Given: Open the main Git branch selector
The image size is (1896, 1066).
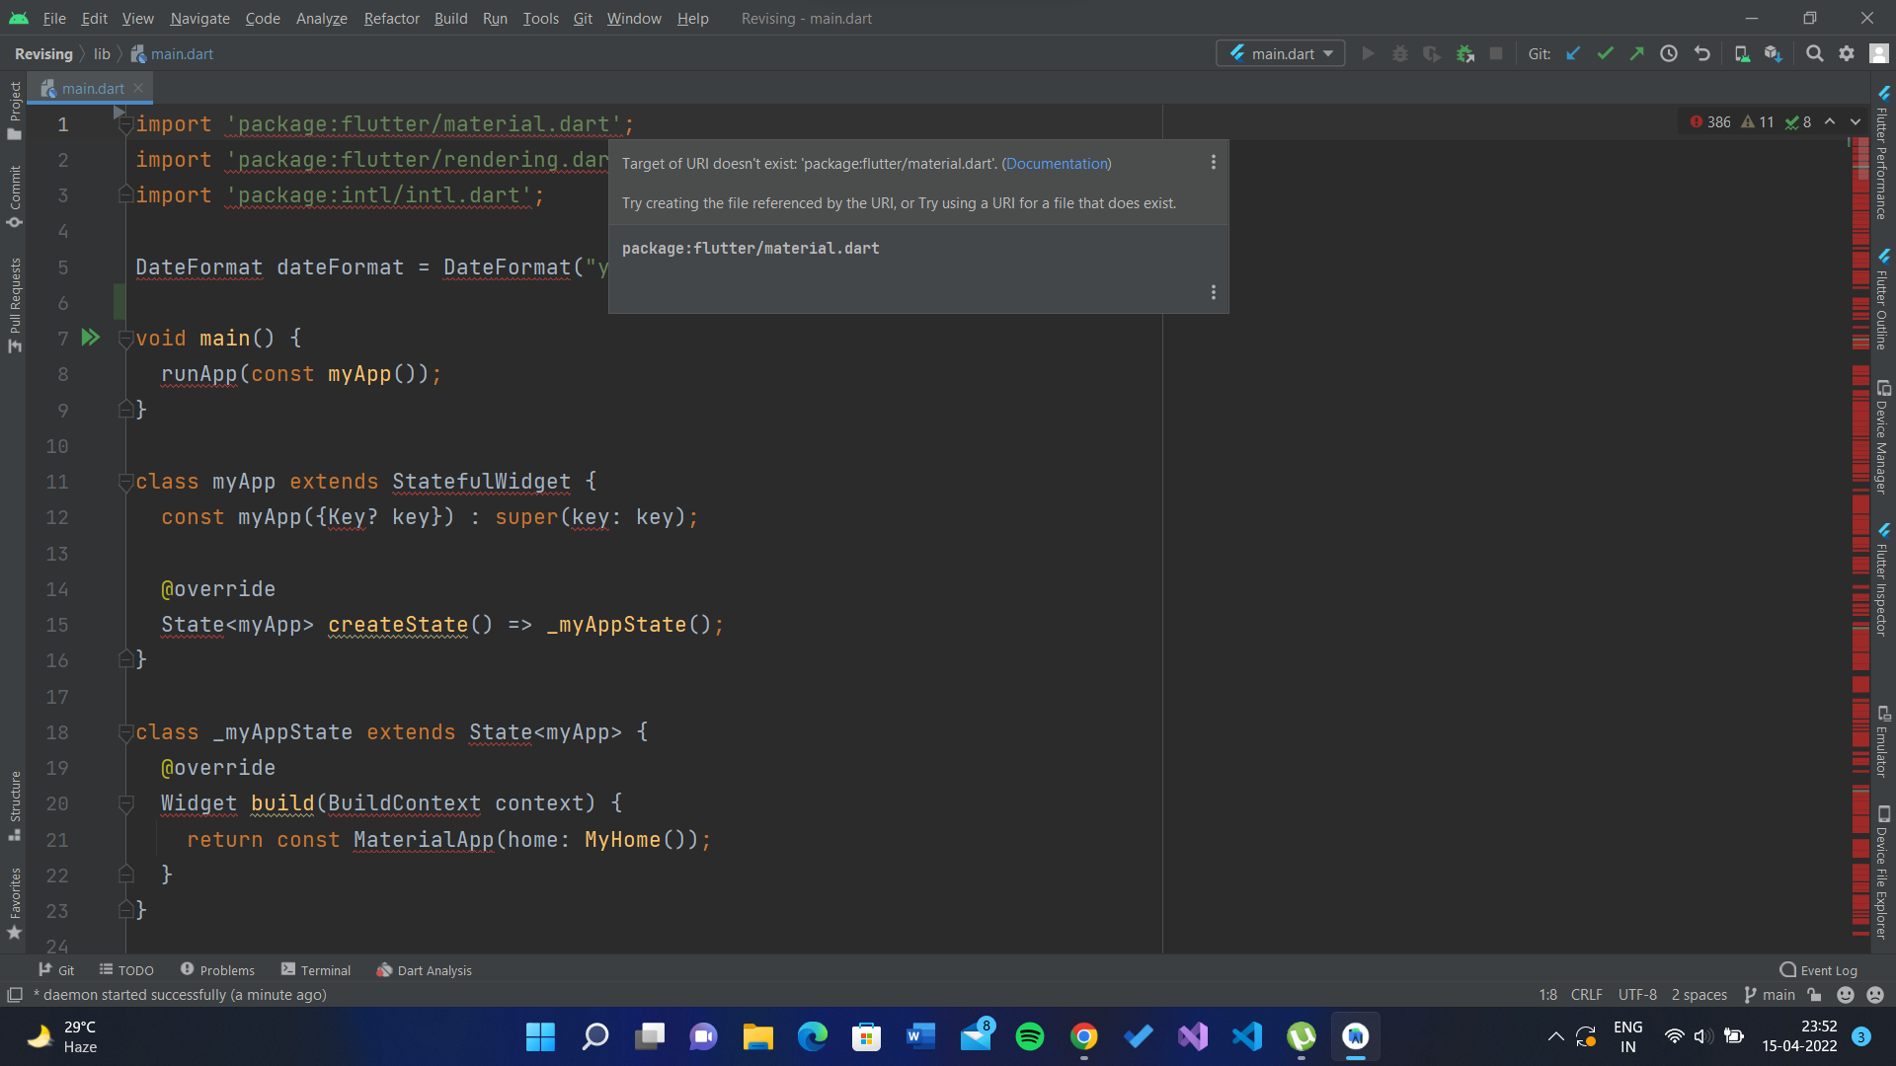Looking at the screenshot, I should coord(1770,995).
